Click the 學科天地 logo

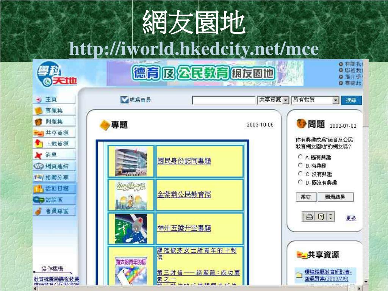[57, 74]
